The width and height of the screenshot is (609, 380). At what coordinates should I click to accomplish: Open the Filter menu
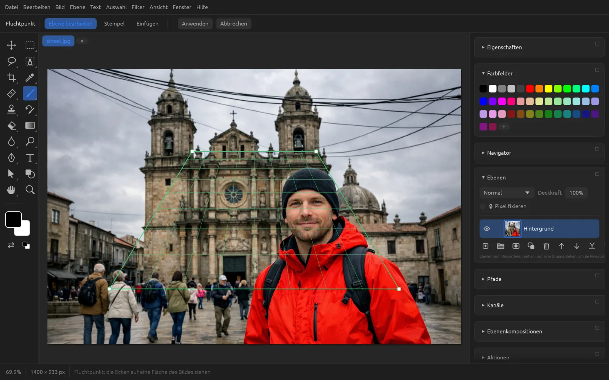[138, 7]
